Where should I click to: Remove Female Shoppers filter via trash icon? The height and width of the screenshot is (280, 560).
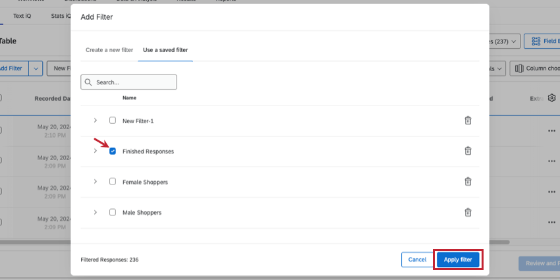pos(468,182)
